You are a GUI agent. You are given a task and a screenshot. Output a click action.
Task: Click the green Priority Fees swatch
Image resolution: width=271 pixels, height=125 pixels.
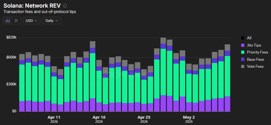[x=243, y=52]
